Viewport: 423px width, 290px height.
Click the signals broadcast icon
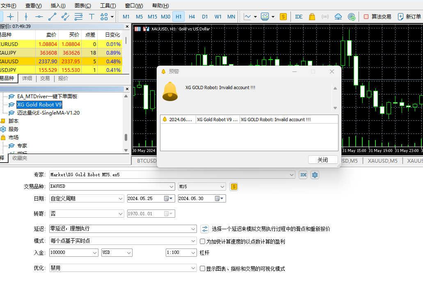pos(325,17)
